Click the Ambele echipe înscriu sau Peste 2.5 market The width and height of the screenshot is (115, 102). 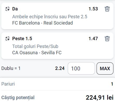(x=50, y=17)
